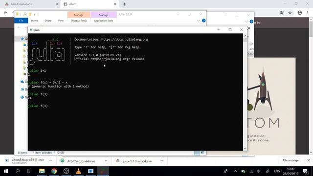The image size is (313, 176).
Task: Expand options for AtomSetup-x64.exe download
Action: click(x=106, y=161)
